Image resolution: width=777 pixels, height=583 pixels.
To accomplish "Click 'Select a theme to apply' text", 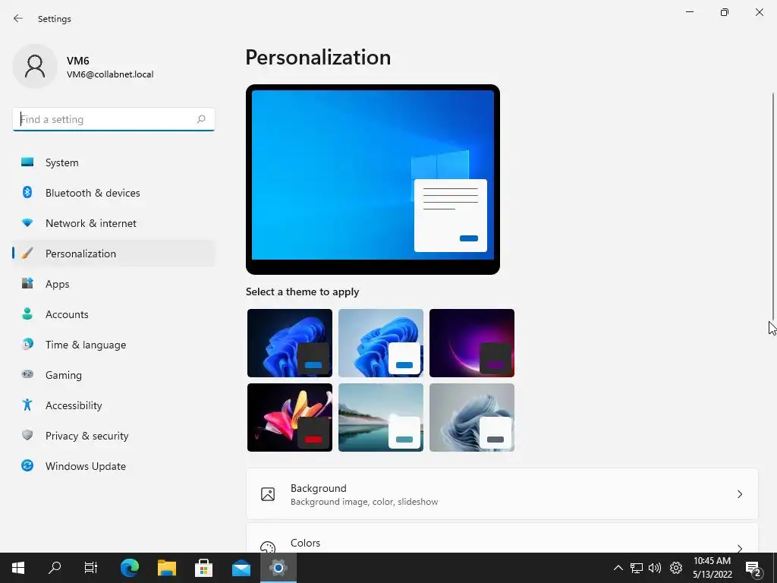I will point(302,291).
